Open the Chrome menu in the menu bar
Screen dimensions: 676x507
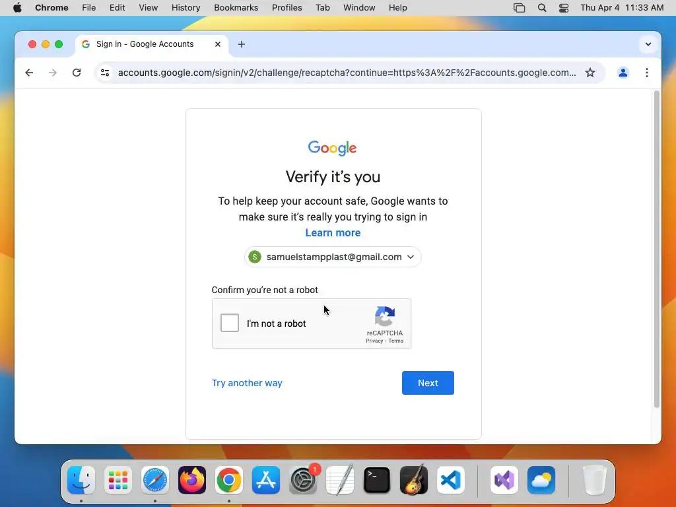(x=51, y=8)
